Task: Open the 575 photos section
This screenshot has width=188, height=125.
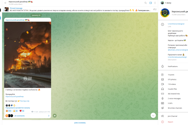Action: pyautogui.click(x=173, y=80)
